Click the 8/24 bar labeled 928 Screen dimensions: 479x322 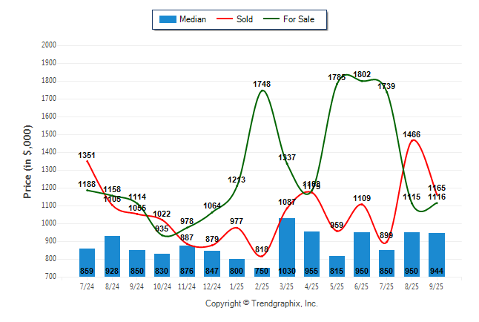pos(112,256)
